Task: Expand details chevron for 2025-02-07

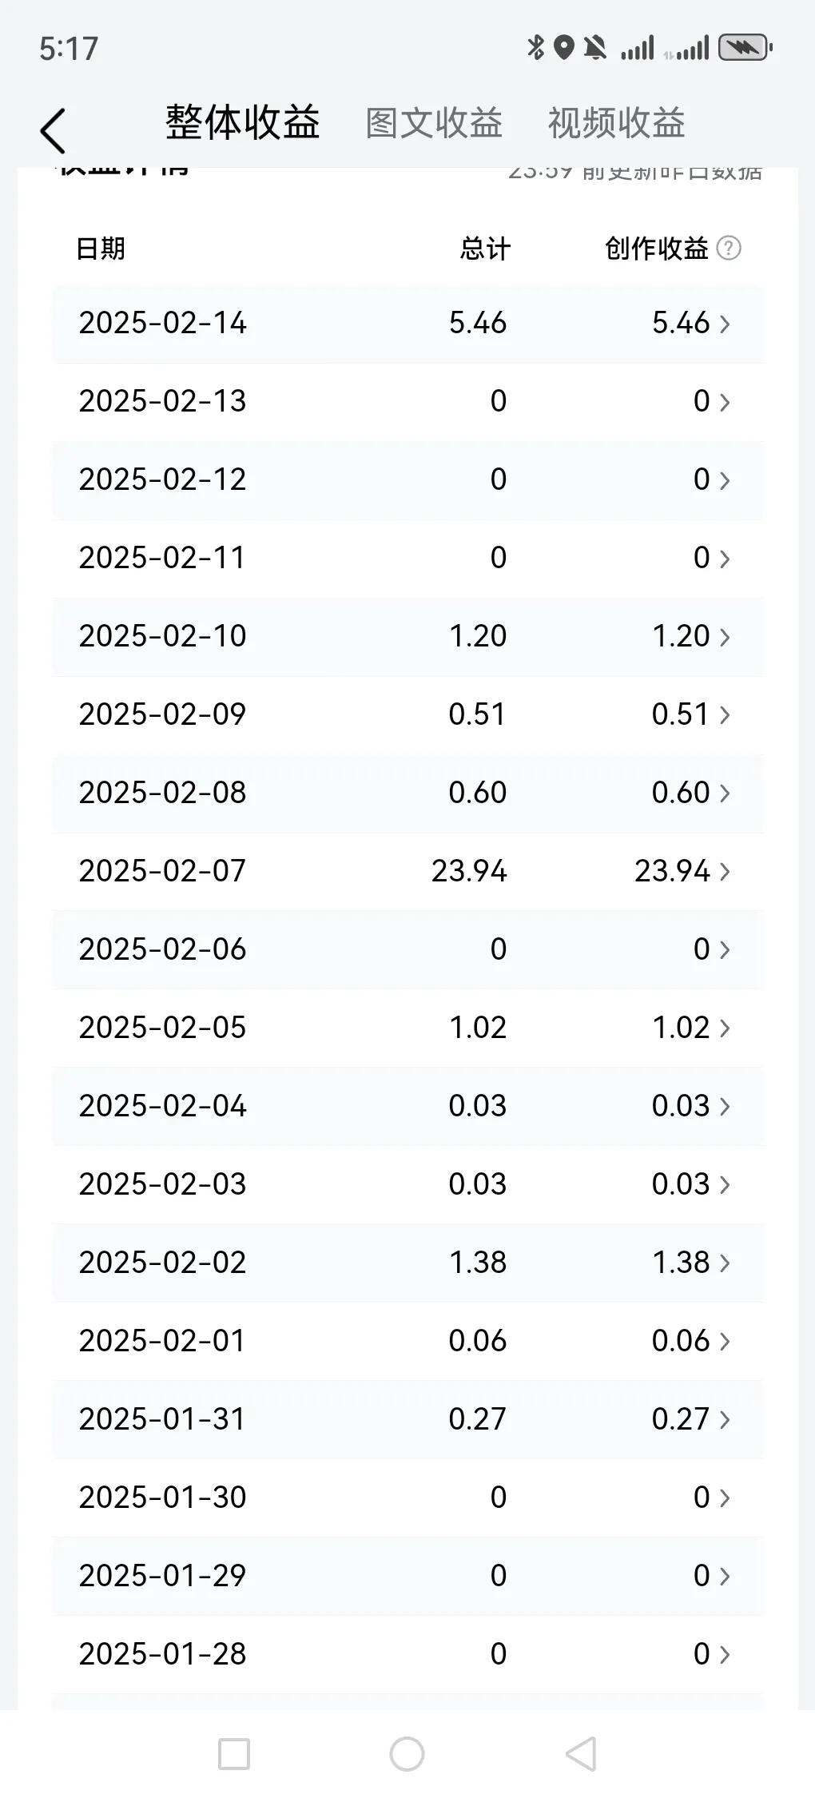Action: (x=725, y=872)
